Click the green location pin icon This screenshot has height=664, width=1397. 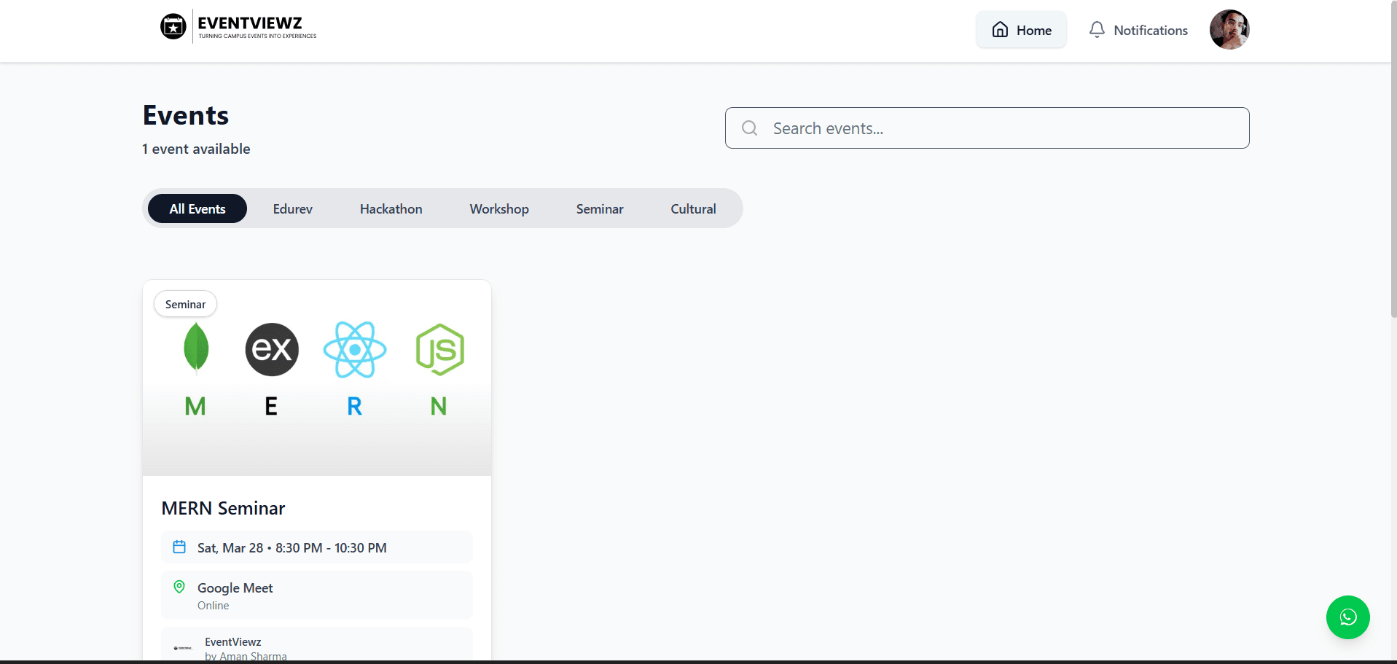(179, 586)
